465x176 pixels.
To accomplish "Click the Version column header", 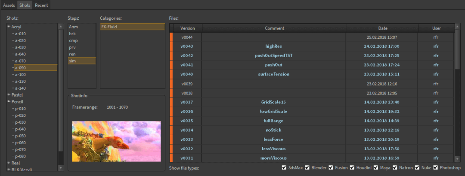I will (187, 28).
